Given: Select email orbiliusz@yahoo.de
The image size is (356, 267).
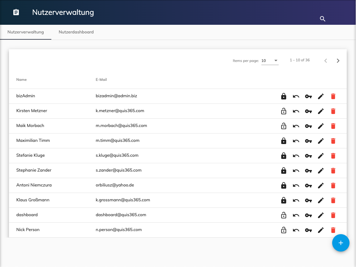Looking at the screenshot, I should (115, 185).
